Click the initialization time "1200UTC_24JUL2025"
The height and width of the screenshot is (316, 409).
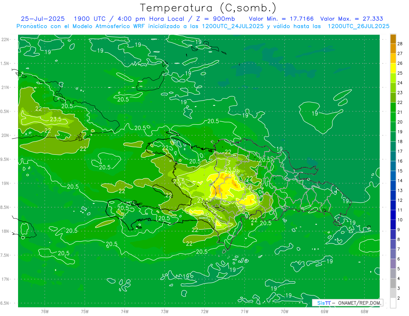pyautogui.click(x=232, y=26)
